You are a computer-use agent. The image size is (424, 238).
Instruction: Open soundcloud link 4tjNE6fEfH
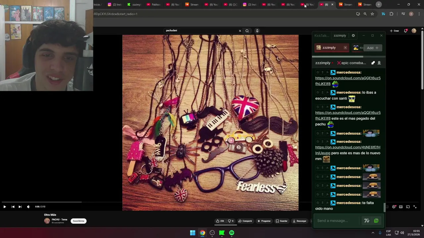point(348,150)
